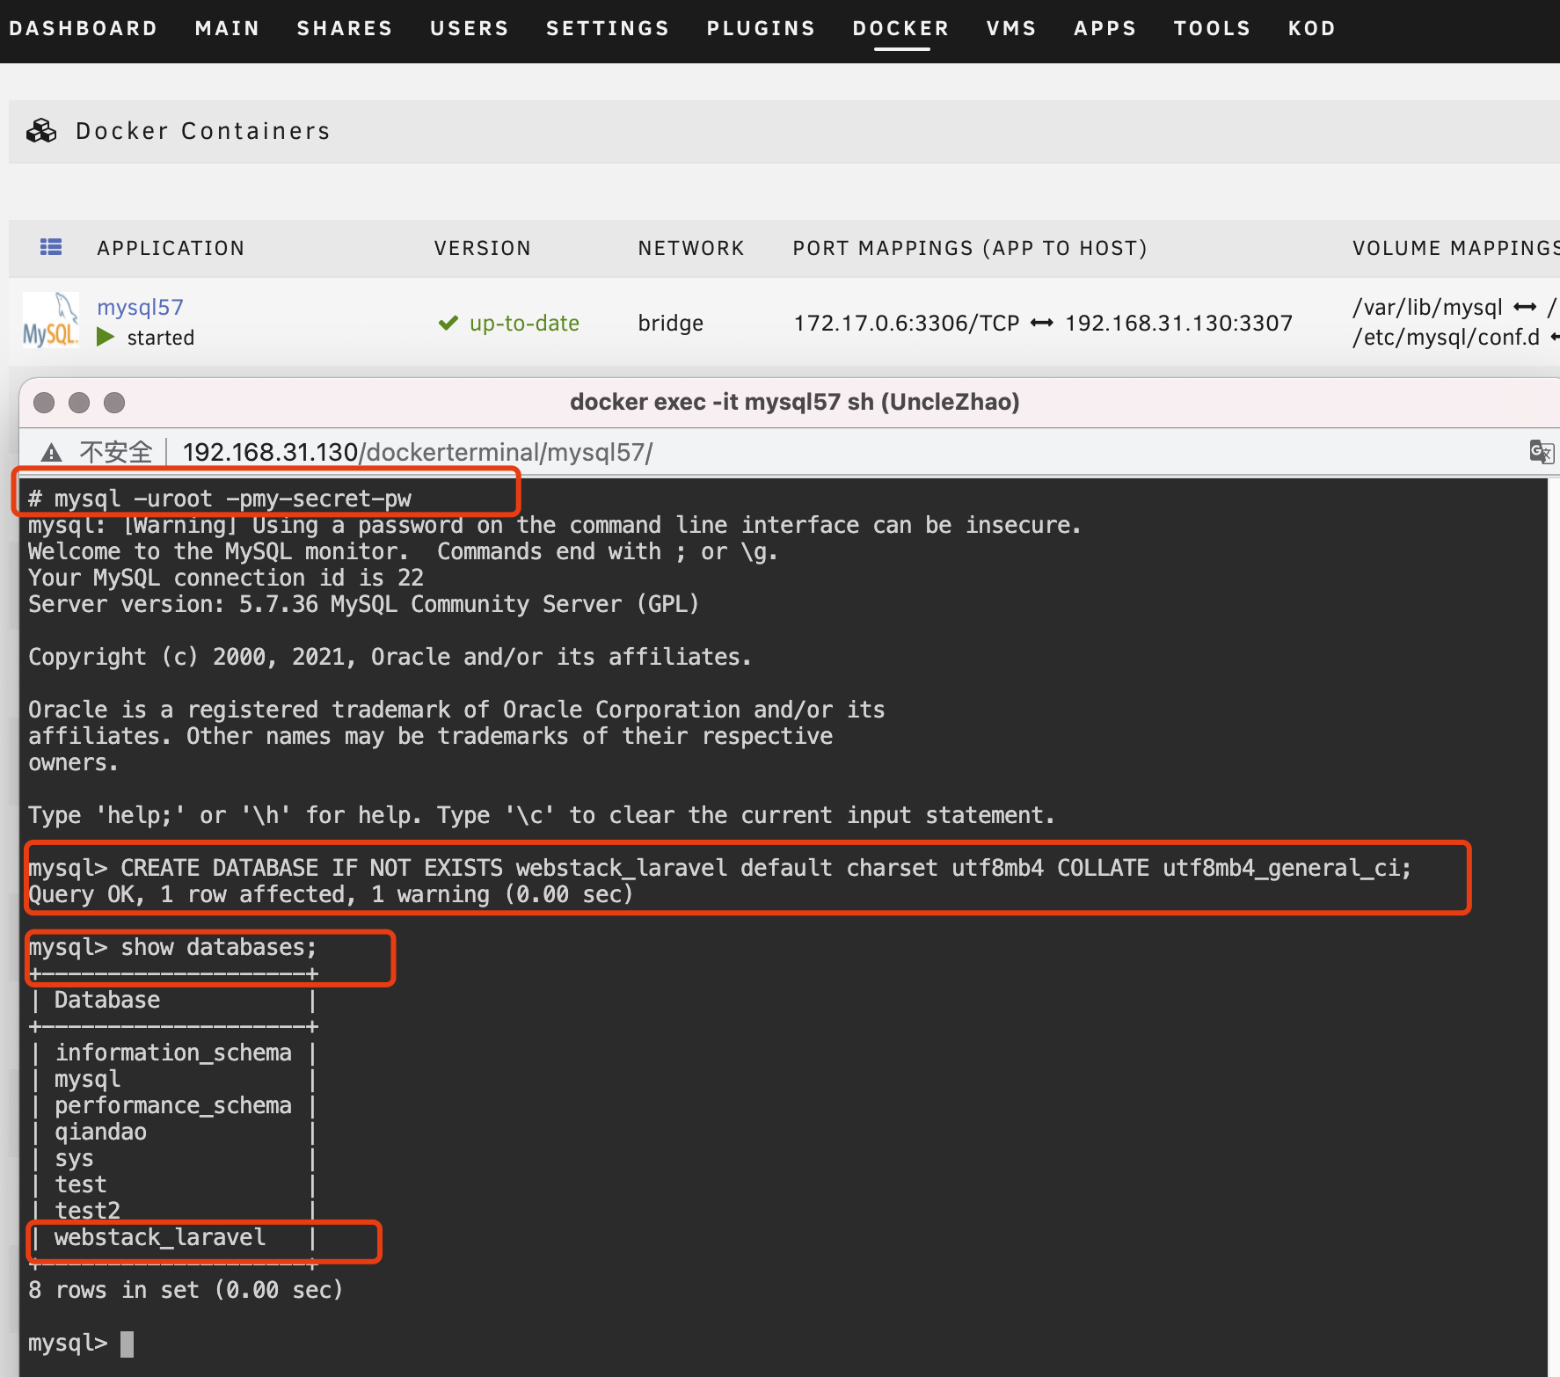Click the terminal cursor at mysql prompt
The height and width of the screenshot is (1377, 1560).
tap(128, 1344)
